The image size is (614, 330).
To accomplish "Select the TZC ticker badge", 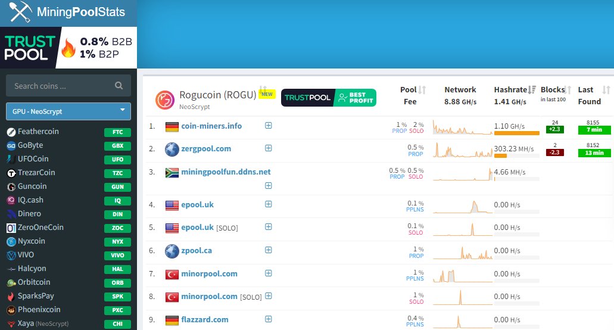I will pos(117,173).
